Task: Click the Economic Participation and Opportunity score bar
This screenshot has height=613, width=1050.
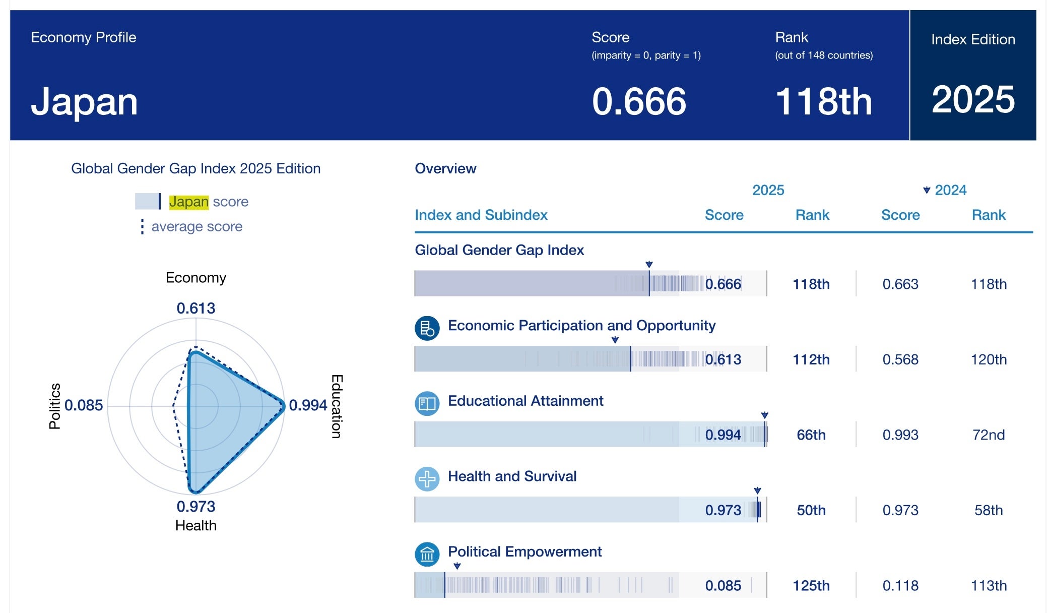Action: [x=590, y=359]
